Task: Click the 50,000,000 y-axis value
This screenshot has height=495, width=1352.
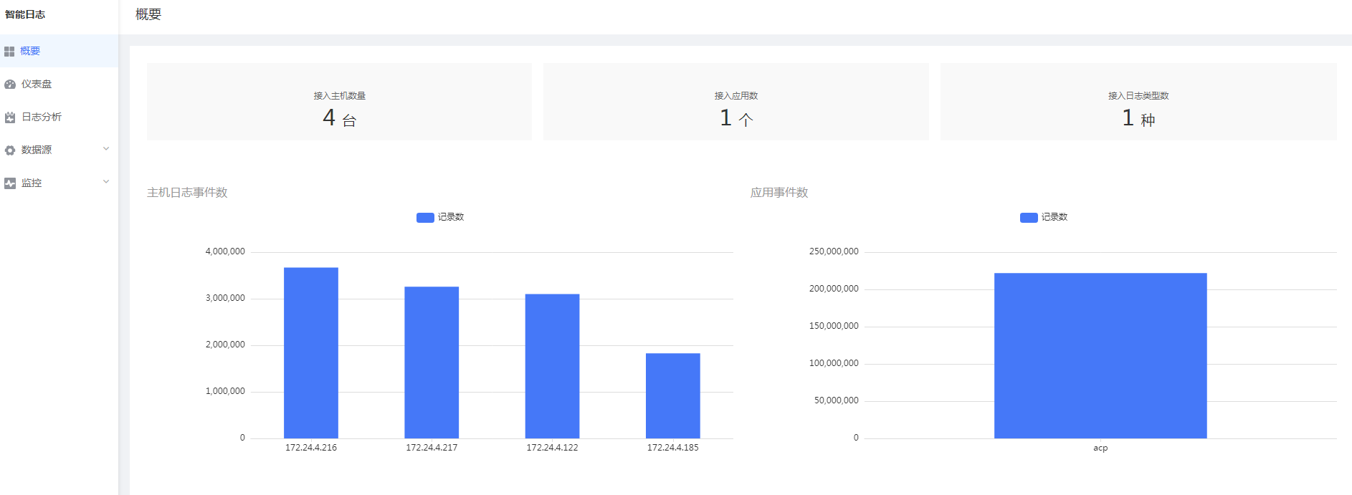Action: [836, 400]
